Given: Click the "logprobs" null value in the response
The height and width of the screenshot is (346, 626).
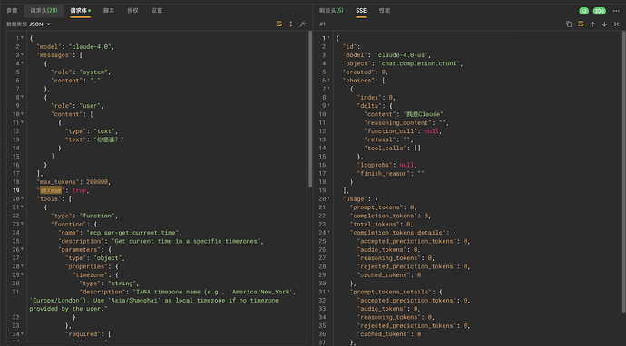Looking at the screenshot, I should tap(406, 165).
